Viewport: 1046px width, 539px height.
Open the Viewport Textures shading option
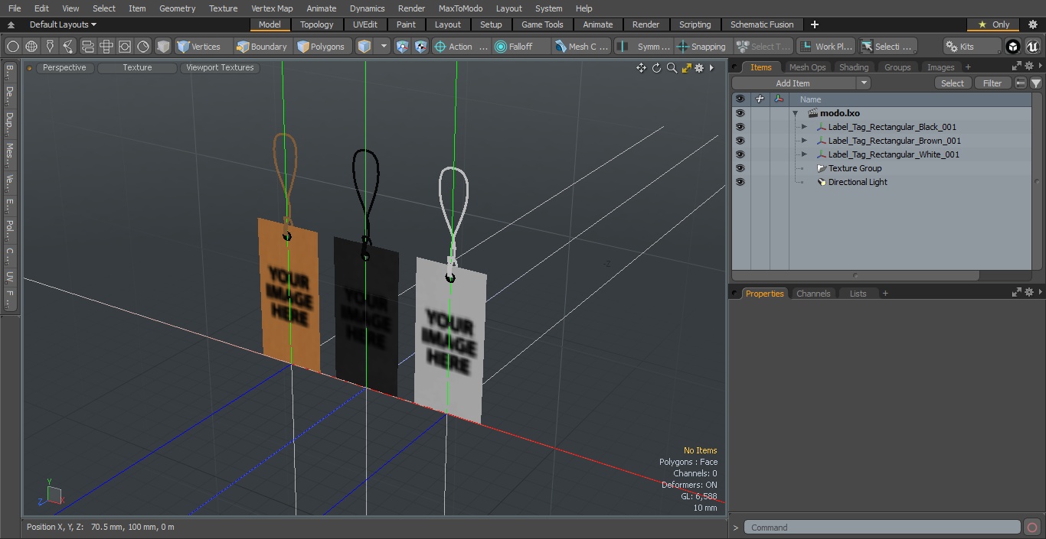point(220,68)
